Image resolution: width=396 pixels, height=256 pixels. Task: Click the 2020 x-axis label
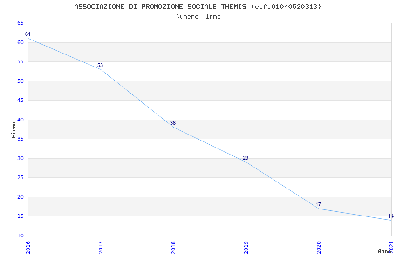tap(319, 248)
